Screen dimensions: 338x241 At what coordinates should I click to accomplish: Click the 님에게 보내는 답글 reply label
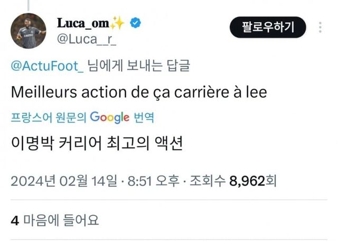(x=138, y=67)
